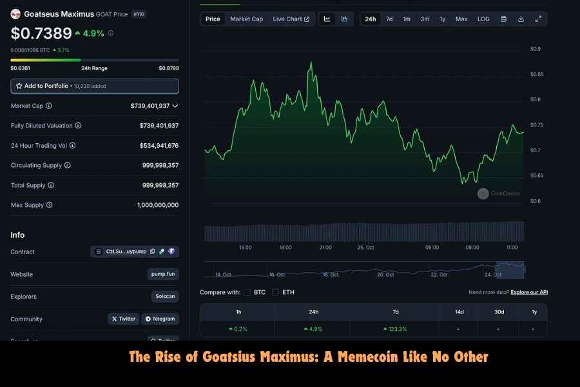This screenshot has width=580, height=387.
Task: Click Explore our API link
Action: coord(529,292)
